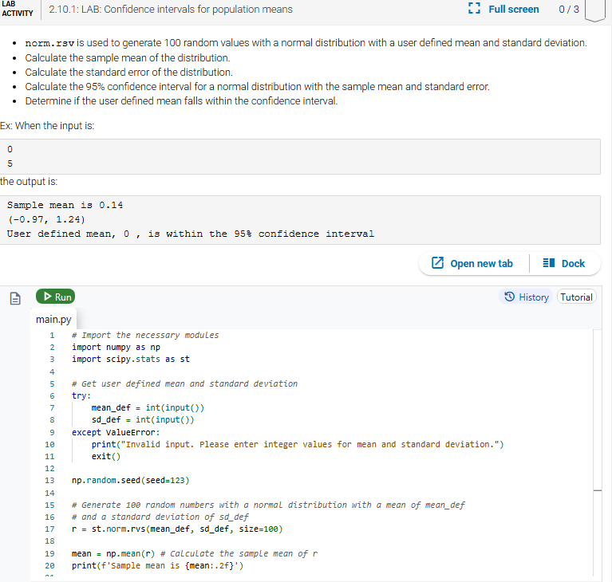612x582 pixels.
Task: Click line 'mean_def = int(input())'
Action: click(x=148, y=408)
